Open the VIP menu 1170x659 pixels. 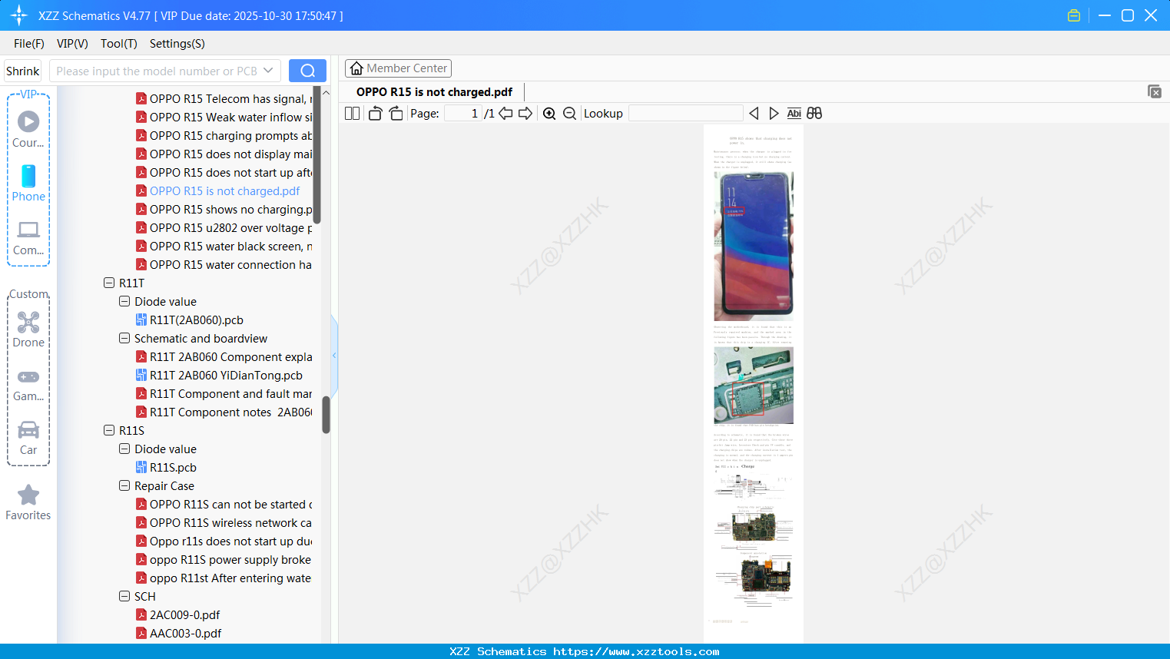coord(72,44)
